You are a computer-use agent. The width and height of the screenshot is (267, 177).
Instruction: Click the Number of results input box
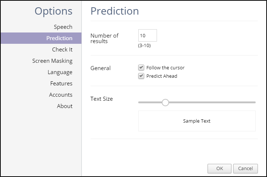pos(147,36)
